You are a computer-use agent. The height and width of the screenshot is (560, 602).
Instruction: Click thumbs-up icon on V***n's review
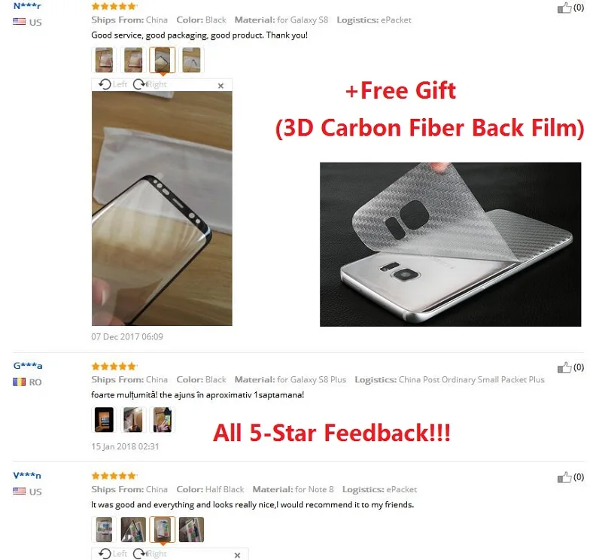coord(564,477)
